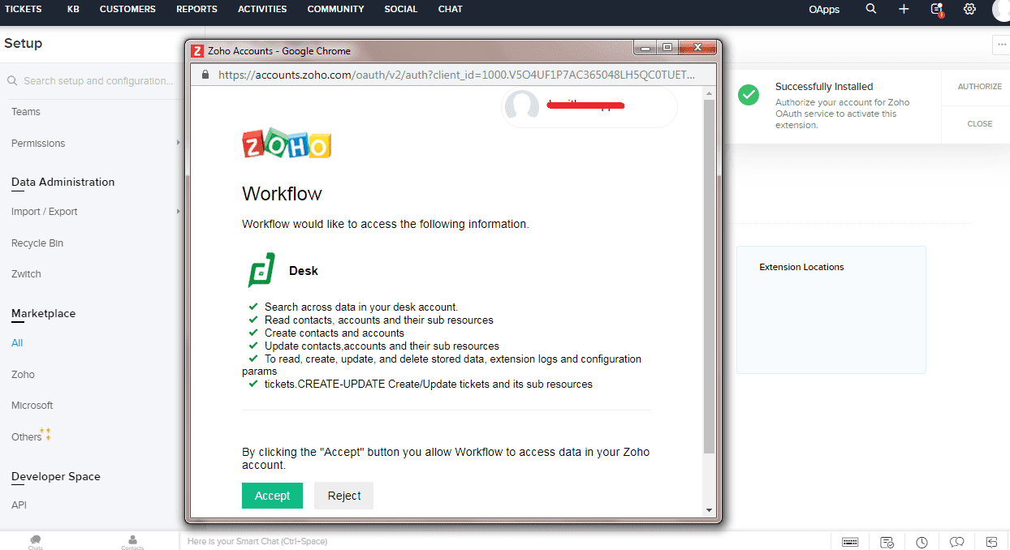Open the Chats icon in the bottom bar
Viewport: 1010px width, 550px height.
35,542
